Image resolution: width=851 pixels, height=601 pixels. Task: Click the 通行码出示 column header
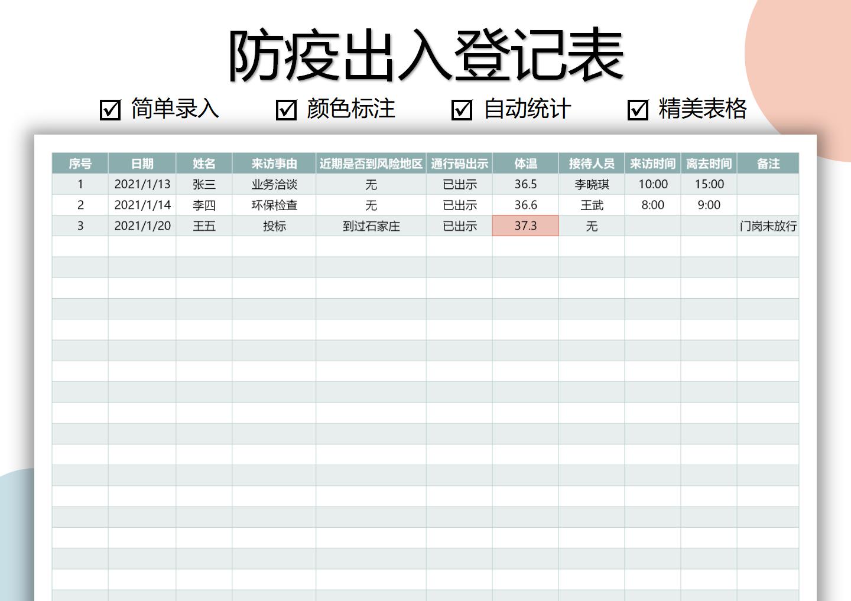tap(461, 164)
